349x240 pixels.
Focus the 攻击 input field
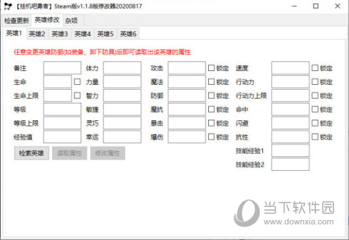(187, 68)
